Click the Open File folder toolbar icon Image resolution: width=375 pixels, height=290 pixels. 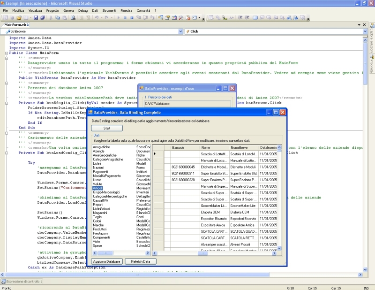[19, 18]
